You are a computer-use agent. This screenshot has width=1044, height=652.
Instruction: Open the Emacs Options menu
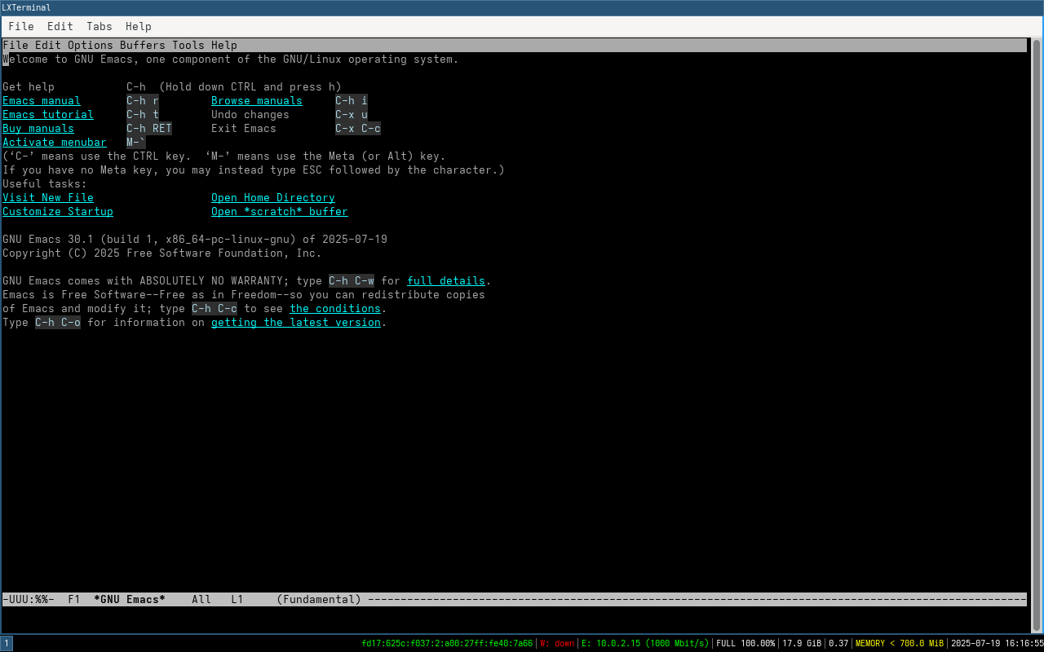coord(91,46)
